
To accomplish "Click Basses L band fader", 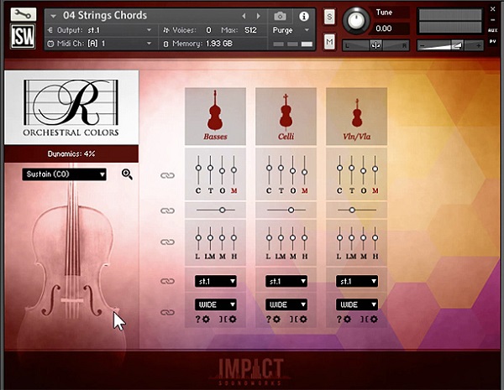I will [x=198, y=238].
